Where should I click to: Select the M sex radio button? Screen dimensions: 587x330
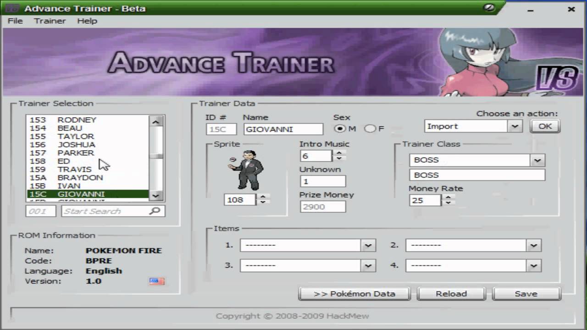point(339,129)
